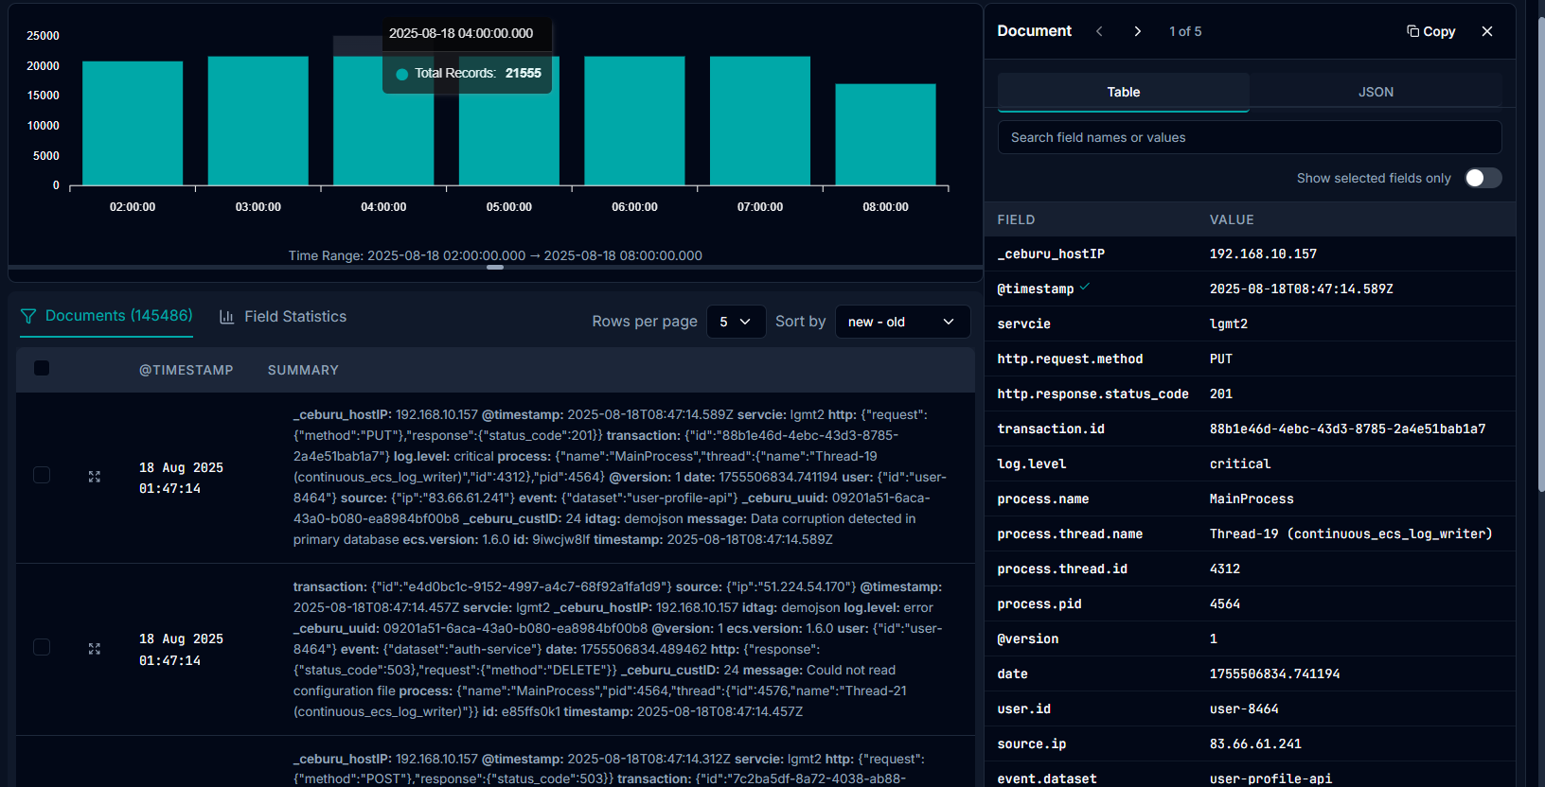Viewport: 1545px width, 787px height.
Task: Click the http.request.method field
Action: point(1070,359)
